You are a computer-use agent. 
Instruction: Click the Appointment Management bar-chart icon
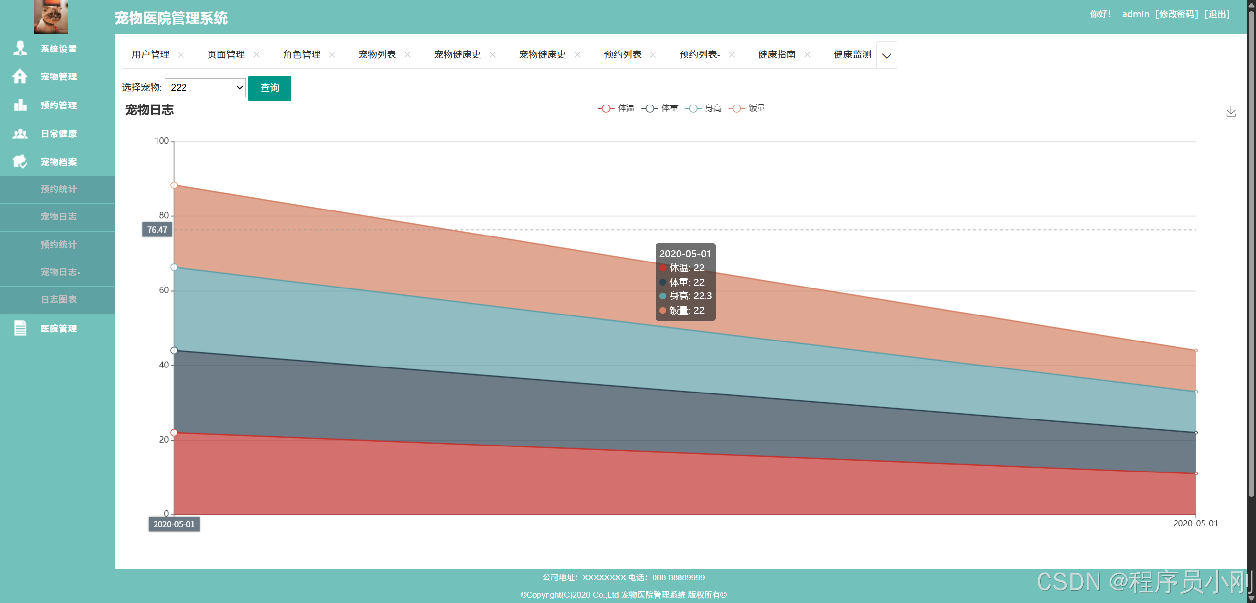(x=20, y=105)
